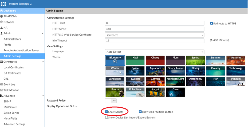Collapse the Admin section chevron

pos(42,33)
